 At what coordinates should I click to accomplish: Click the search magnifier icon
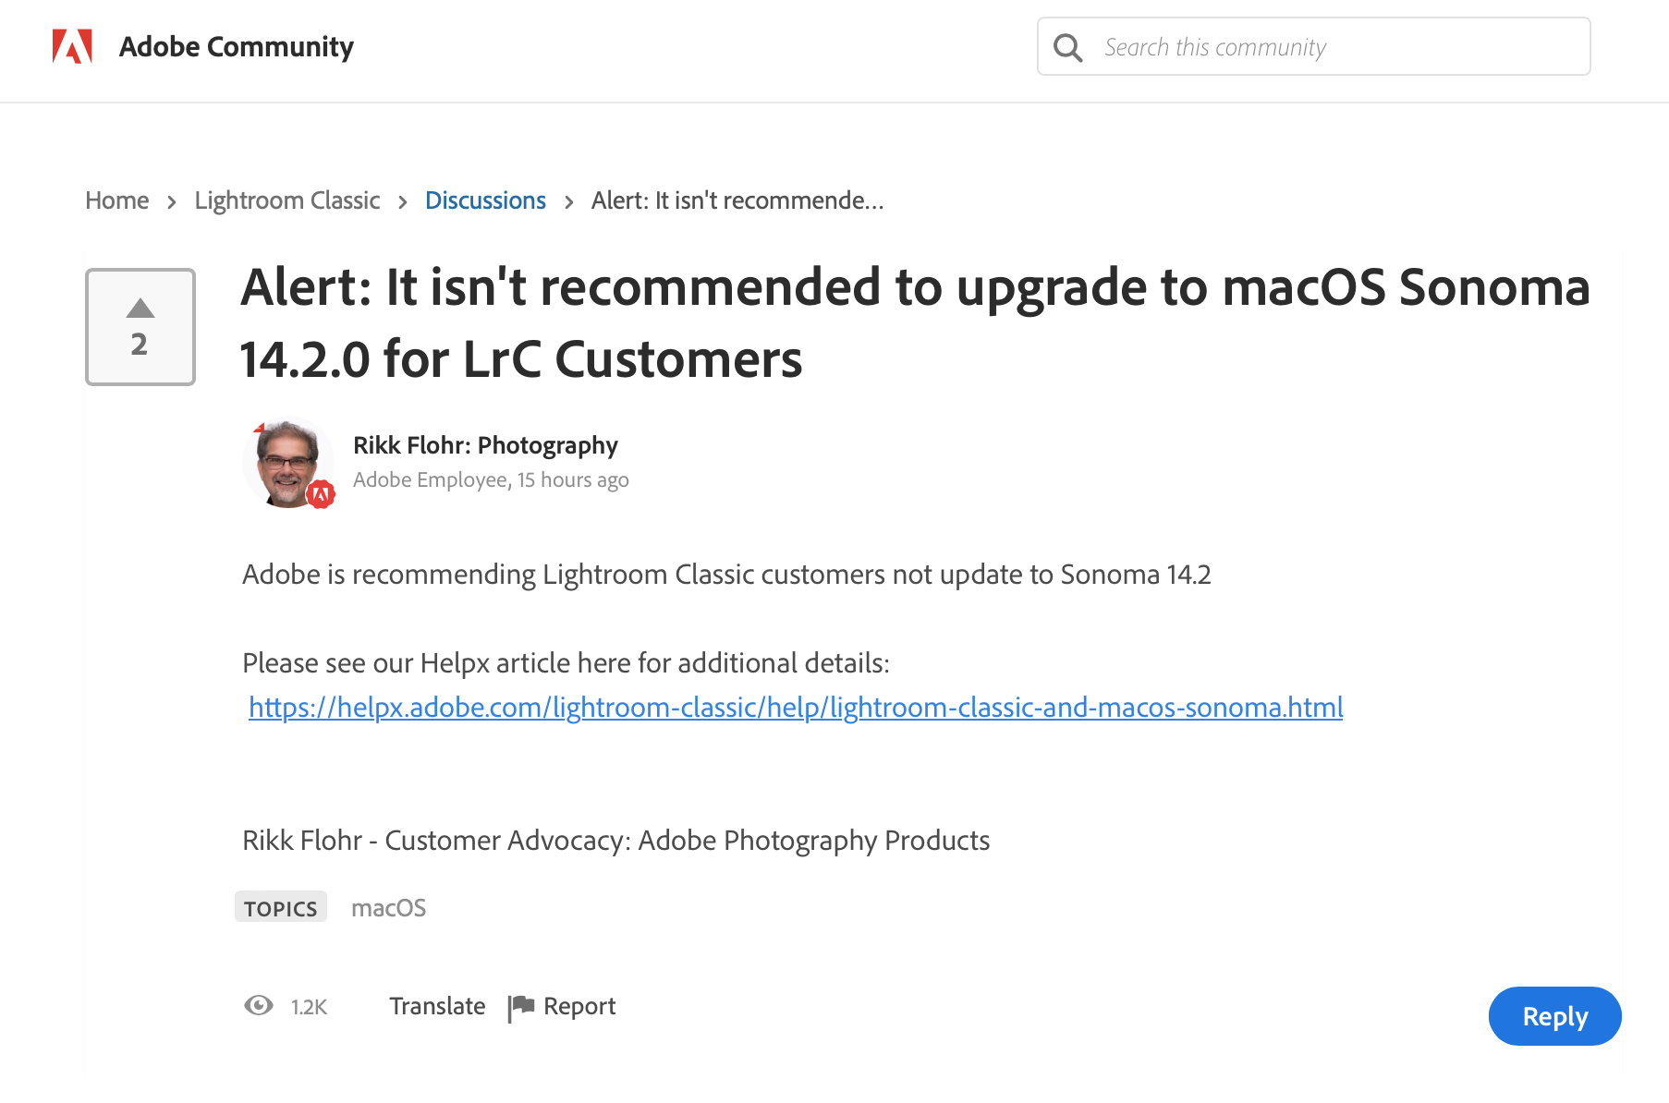click(1067, 47)
